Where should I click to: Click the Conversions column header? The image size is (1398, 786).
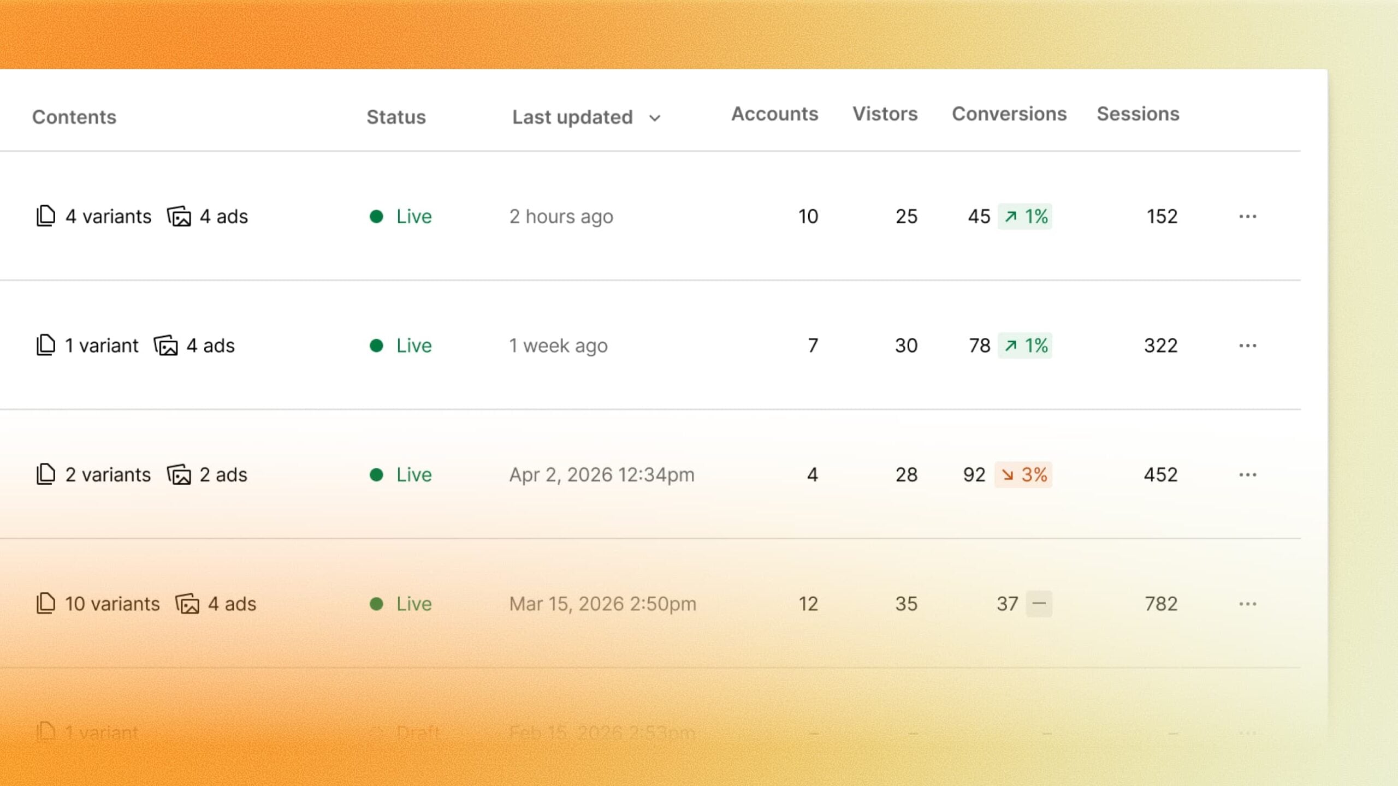click(1009, 114)
